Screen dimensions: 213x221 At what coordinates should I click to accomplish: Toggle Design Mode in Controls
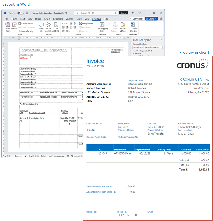(x=86, y=24)
